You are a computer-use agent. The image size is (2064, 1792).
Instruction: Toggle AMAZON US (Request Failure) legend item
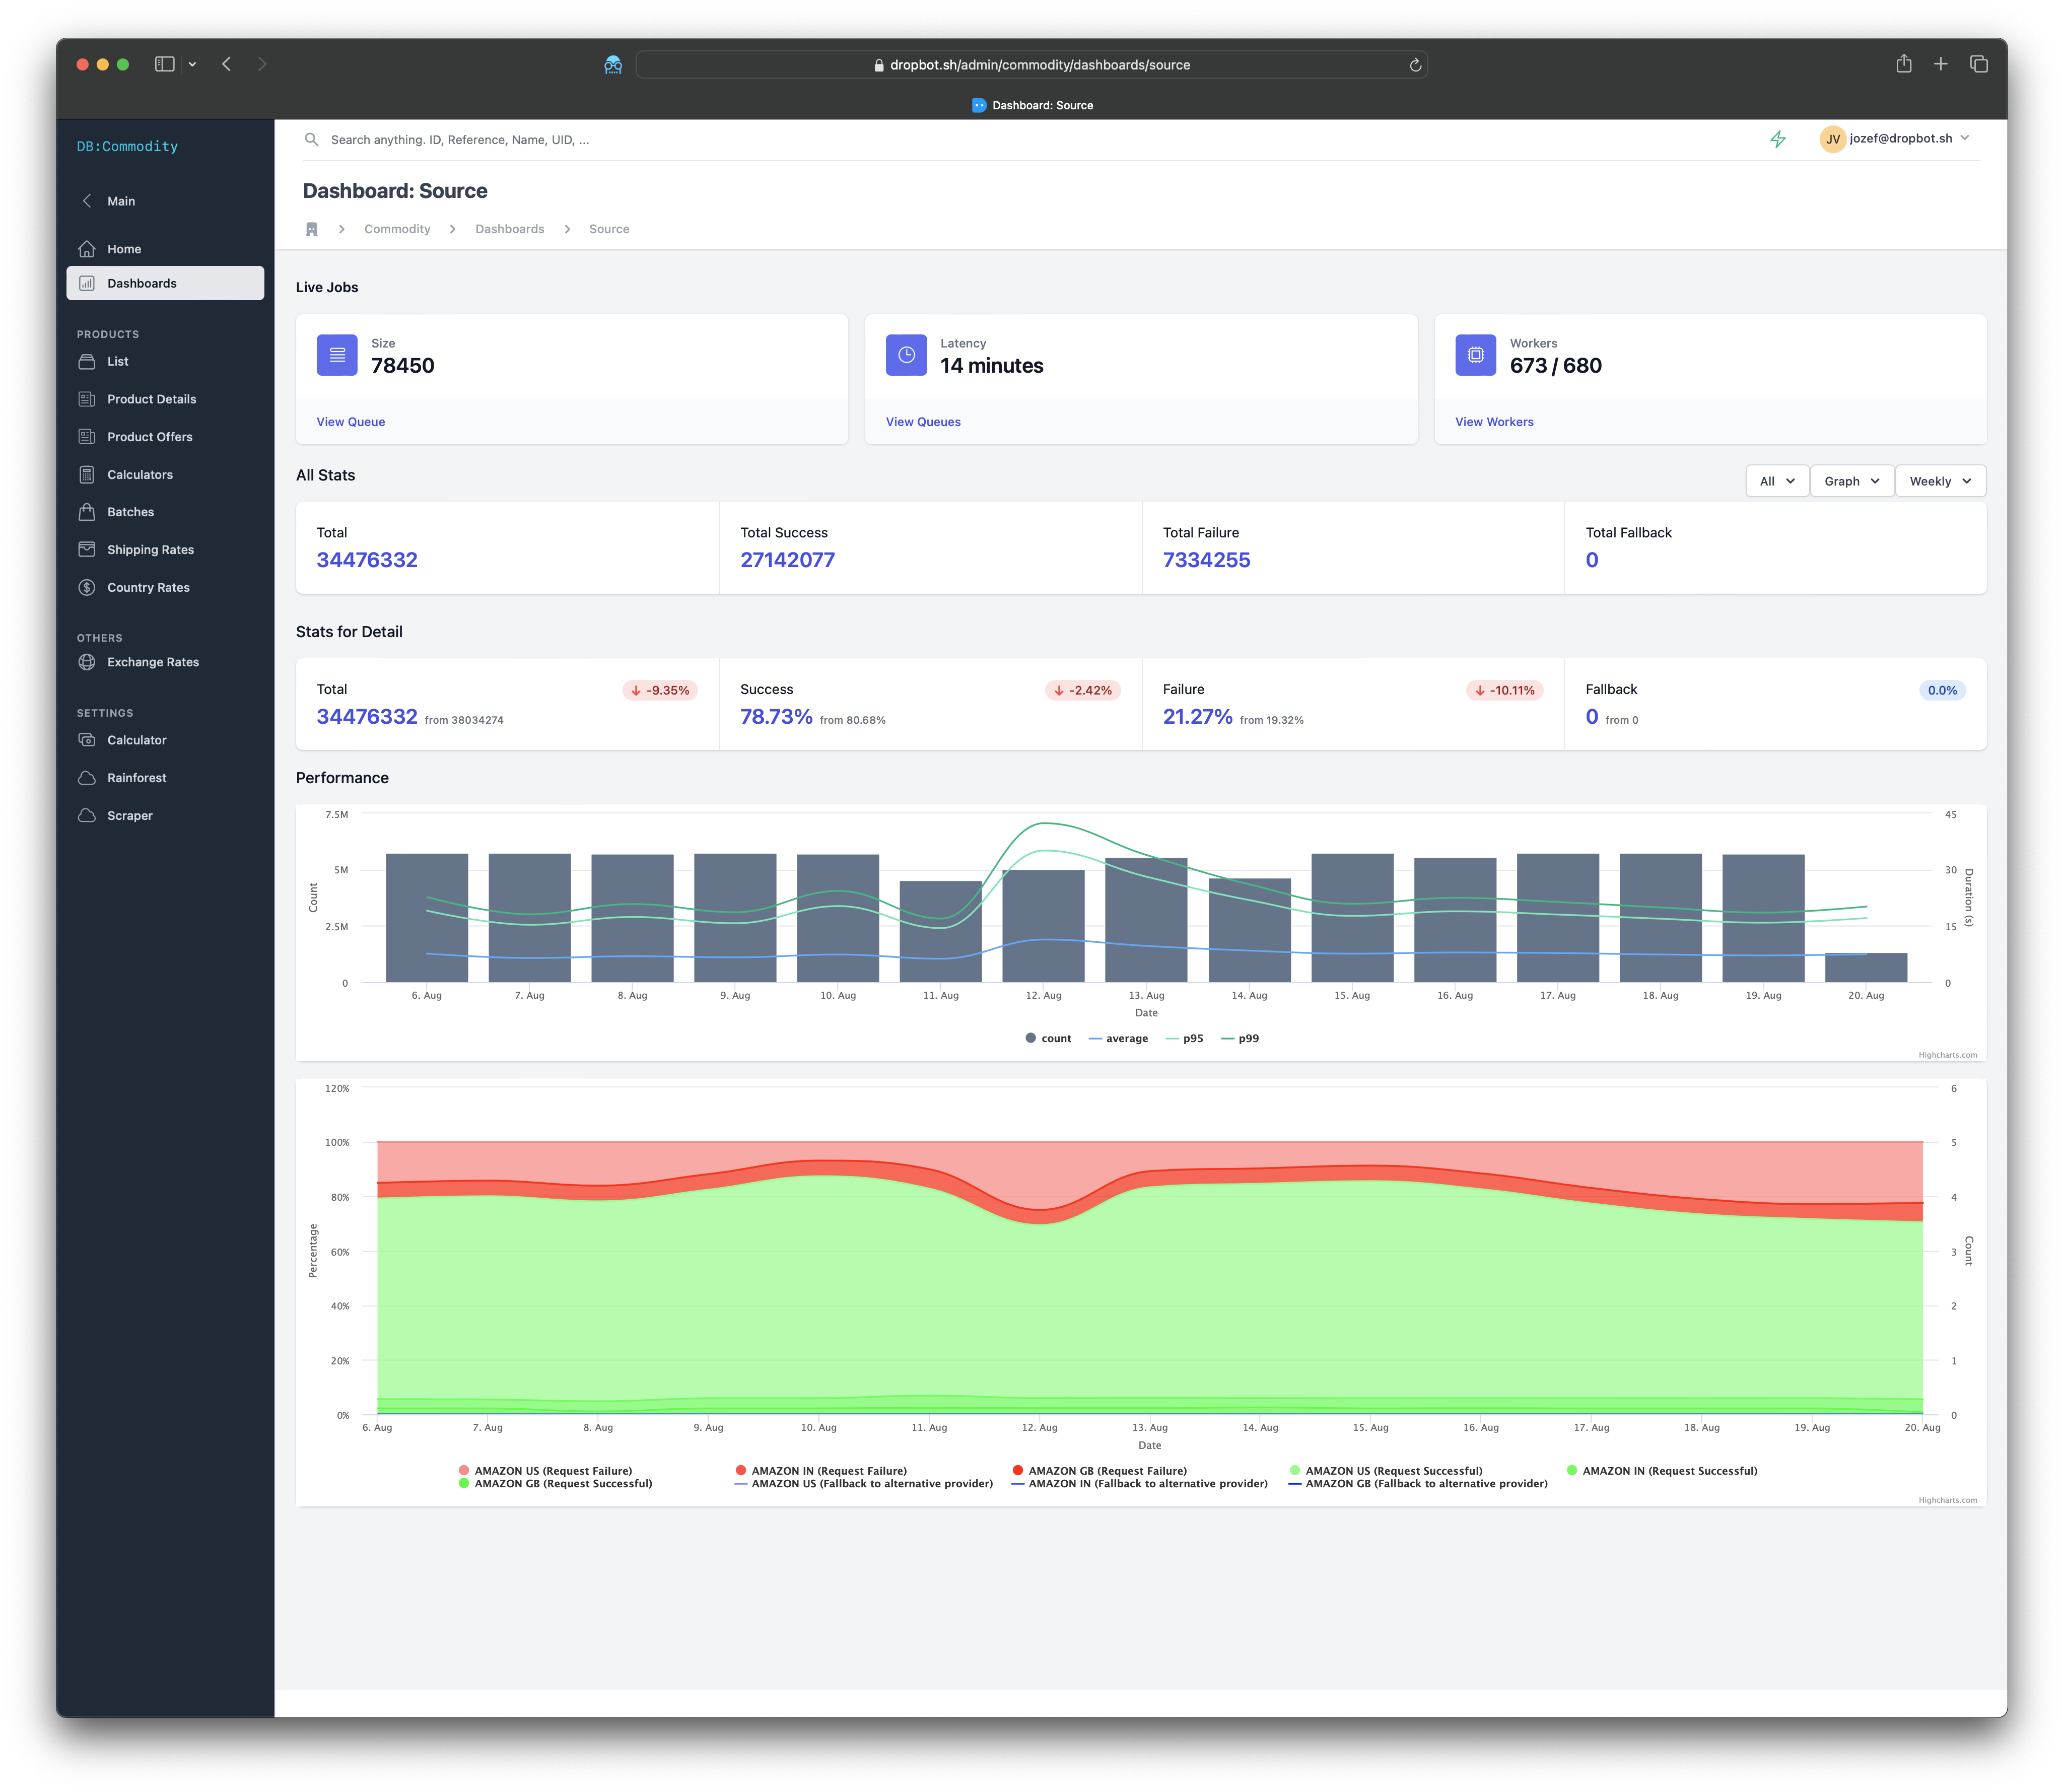[545, 1471]
